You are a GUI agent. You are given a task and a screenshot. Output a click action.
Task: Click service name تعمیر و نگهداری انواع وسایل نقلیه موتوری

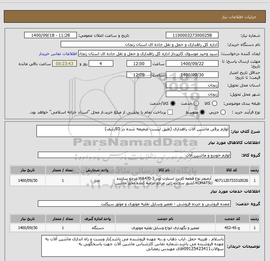coord(165,228)
